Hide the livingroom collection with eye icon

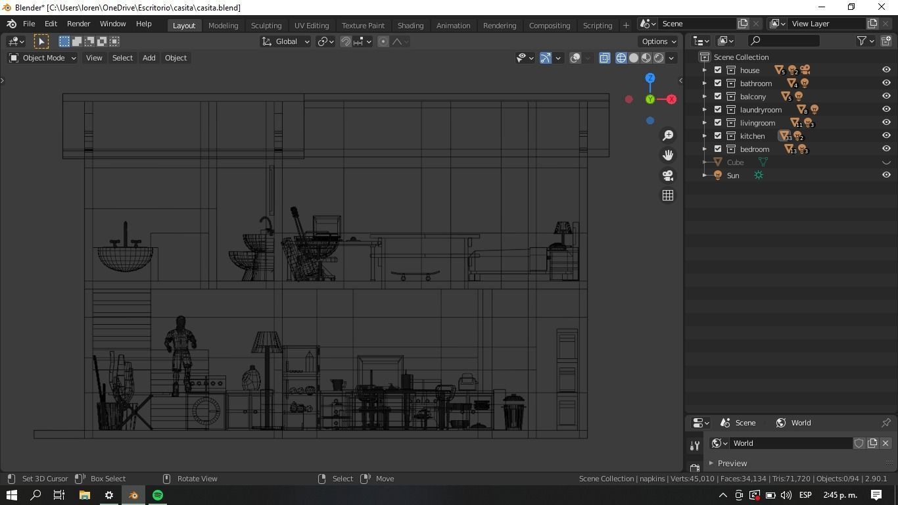tap(886, 123)
